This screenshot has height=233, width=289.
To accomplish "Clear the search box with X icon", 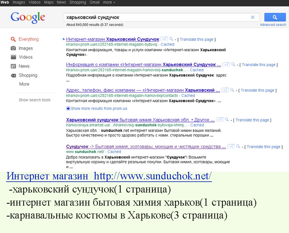I will click(253, 17).
